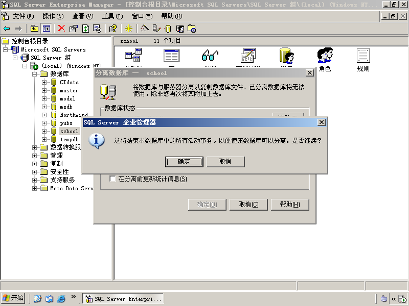Click the Help question-mark toolbar icon

[113, 29]
